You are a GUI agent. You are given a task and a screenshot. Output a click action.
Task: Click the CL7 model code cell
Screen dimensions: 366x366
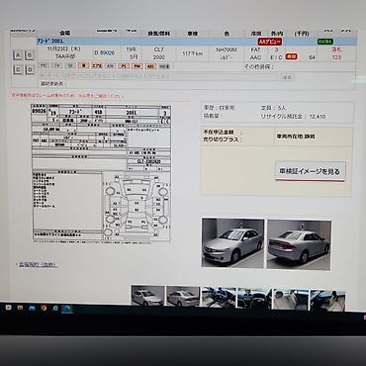click(158, 49)
